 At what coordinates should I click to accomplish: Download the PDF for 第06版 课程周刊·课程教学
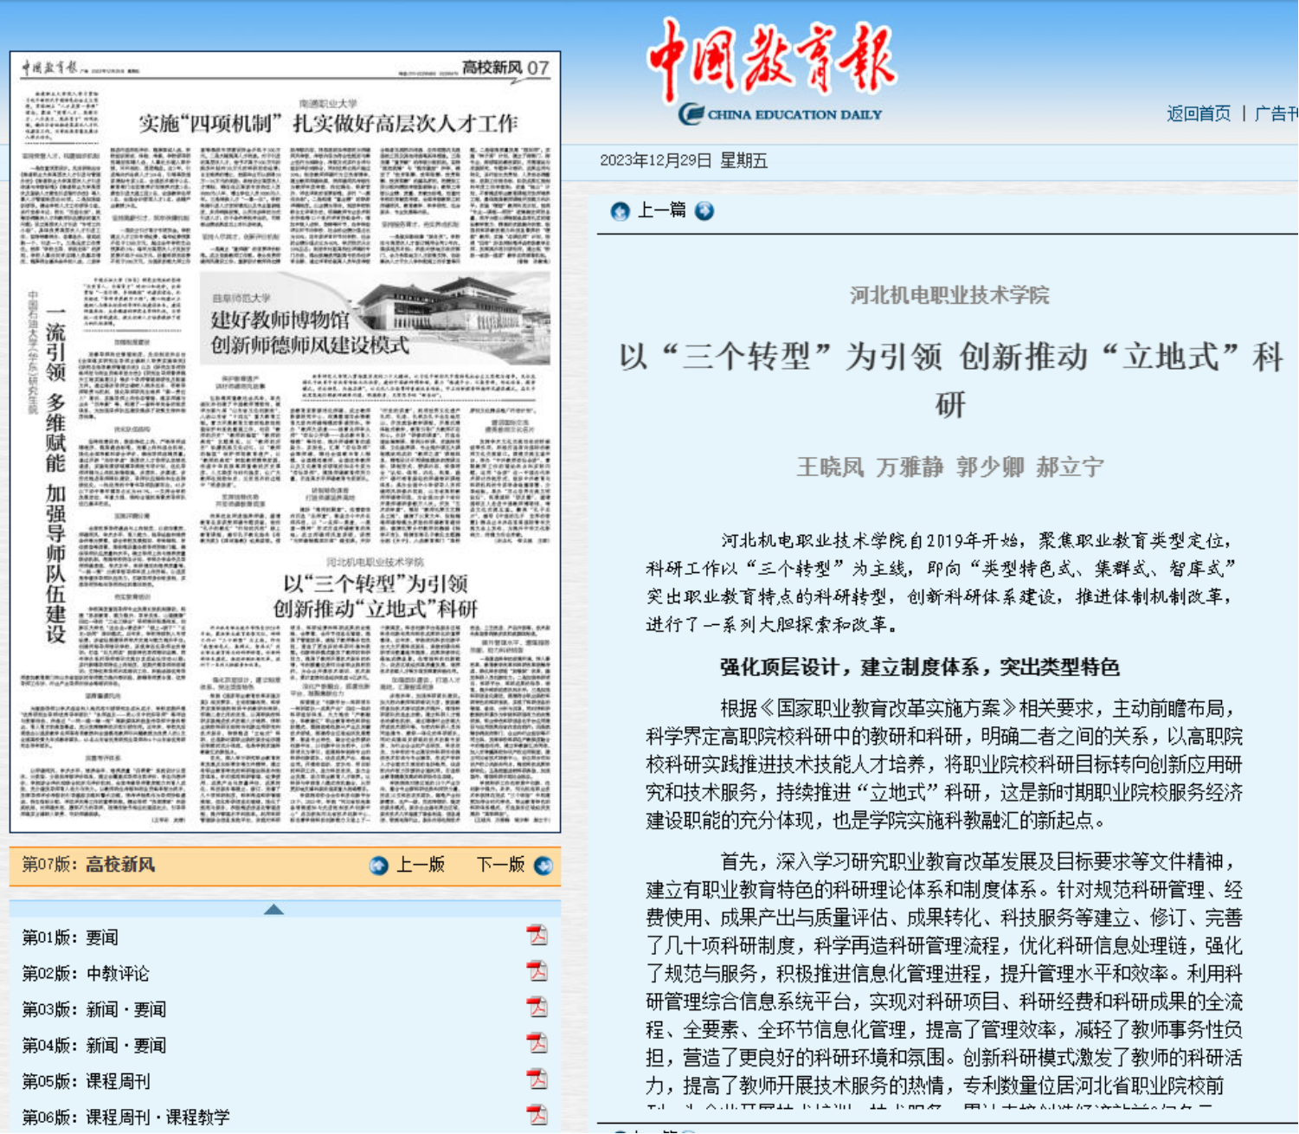(x=537, y=1115)
